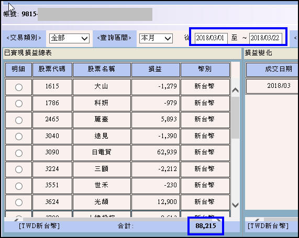Select the radio button for stock 1615 大山
The height and width of the screenshot is (238, 299).
point(19,87)
